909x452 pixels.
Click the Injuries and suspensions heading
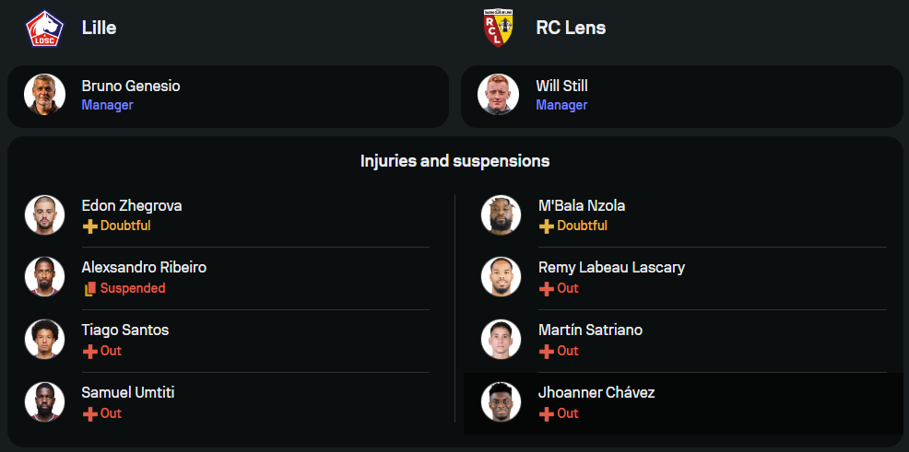click(454, 161)
